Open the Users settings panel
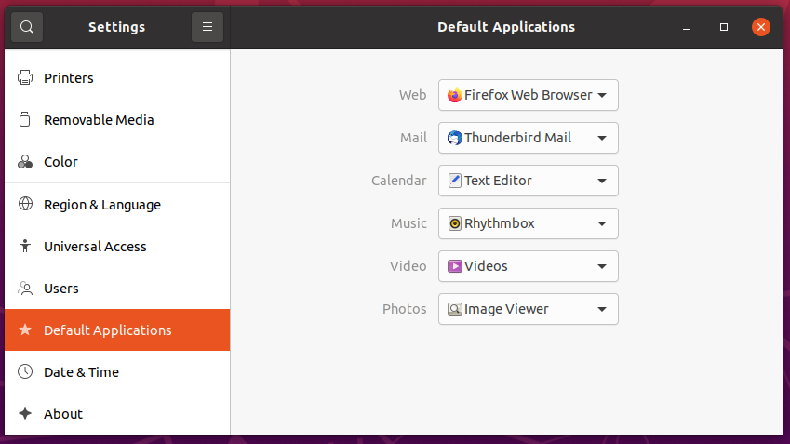The image size is (790, 444). 117,289
